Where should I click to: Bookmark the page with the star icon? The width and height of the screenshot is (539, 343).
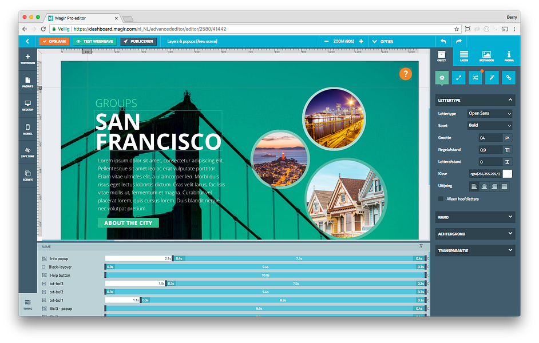pos(457,29)
